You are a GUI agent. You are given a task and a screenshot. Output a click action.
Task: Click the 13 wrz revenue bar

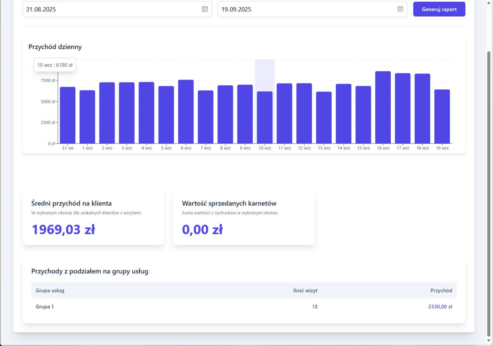click(x=324, y=118)
